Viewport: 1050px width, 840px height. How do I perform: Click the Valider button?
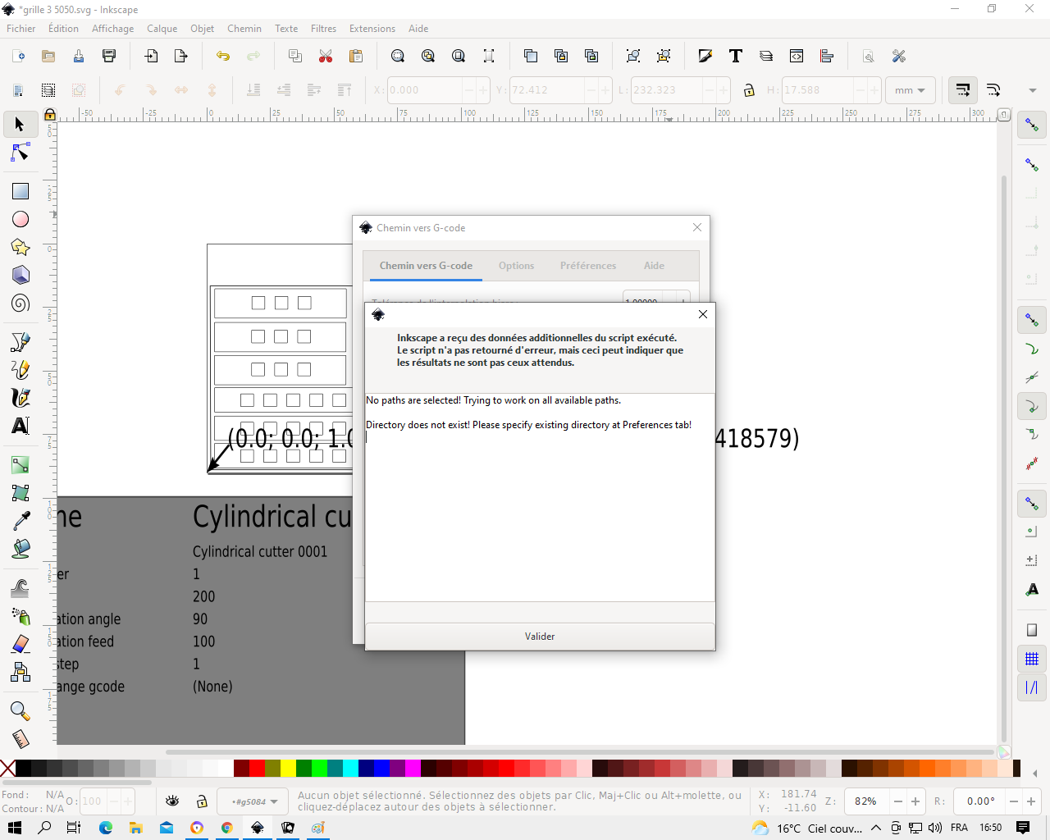[x=540, y=637]
